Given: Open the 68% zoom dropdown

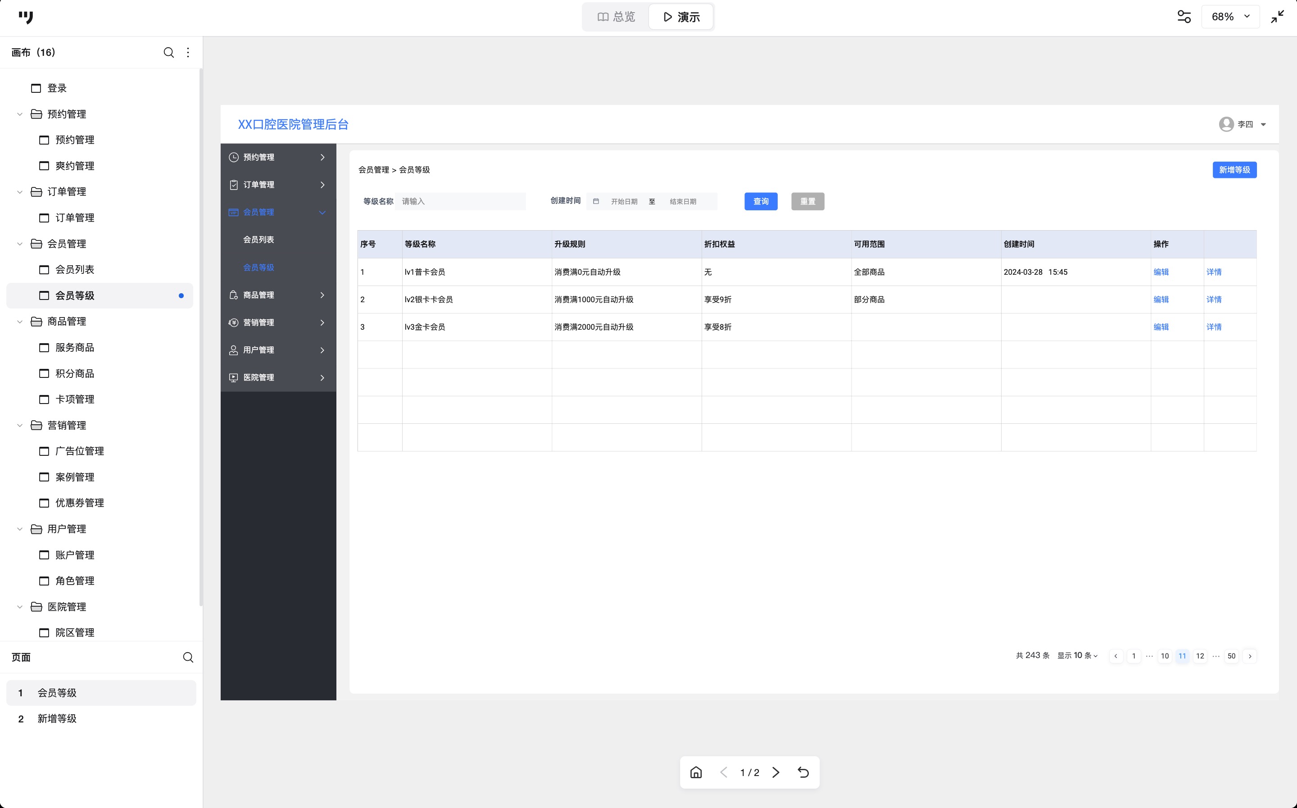Looking at the screenshot, I should coord(1230,17).
